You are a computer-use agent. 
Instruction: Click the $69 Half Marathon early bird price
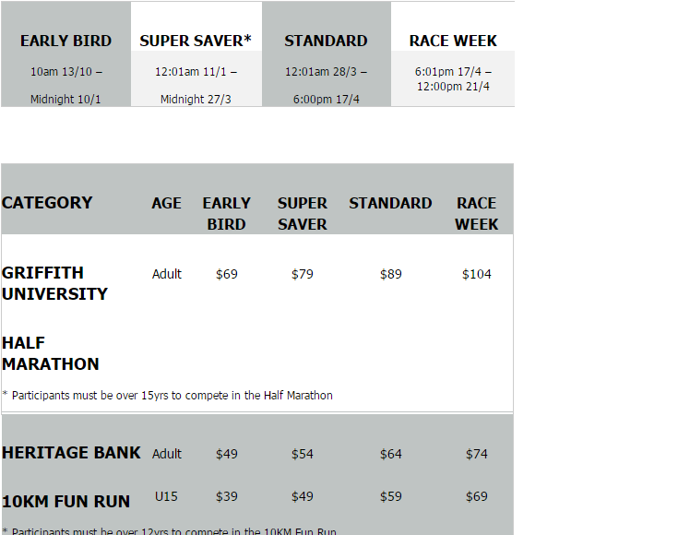pyautogui.click(x=227, y=274)
